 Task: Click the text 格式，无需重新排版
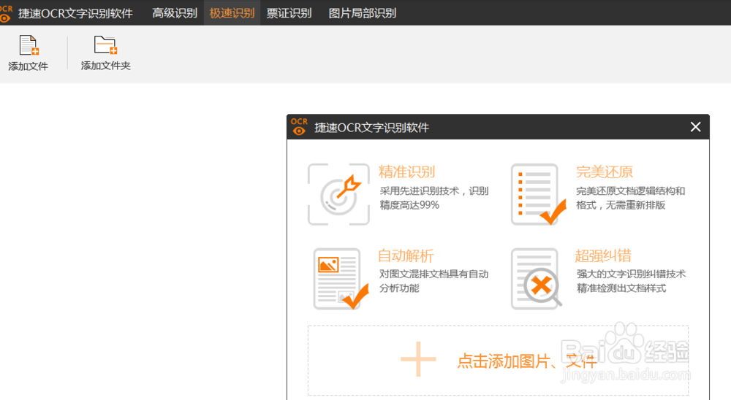click(x=621, y=205)
